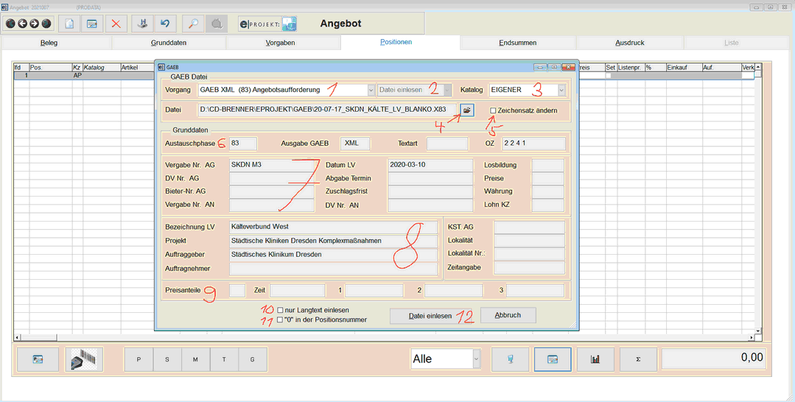This screenshot has height=402, width=795.
Task: Open the Alle filter dropdown
Action: click(x=476, y=359)
